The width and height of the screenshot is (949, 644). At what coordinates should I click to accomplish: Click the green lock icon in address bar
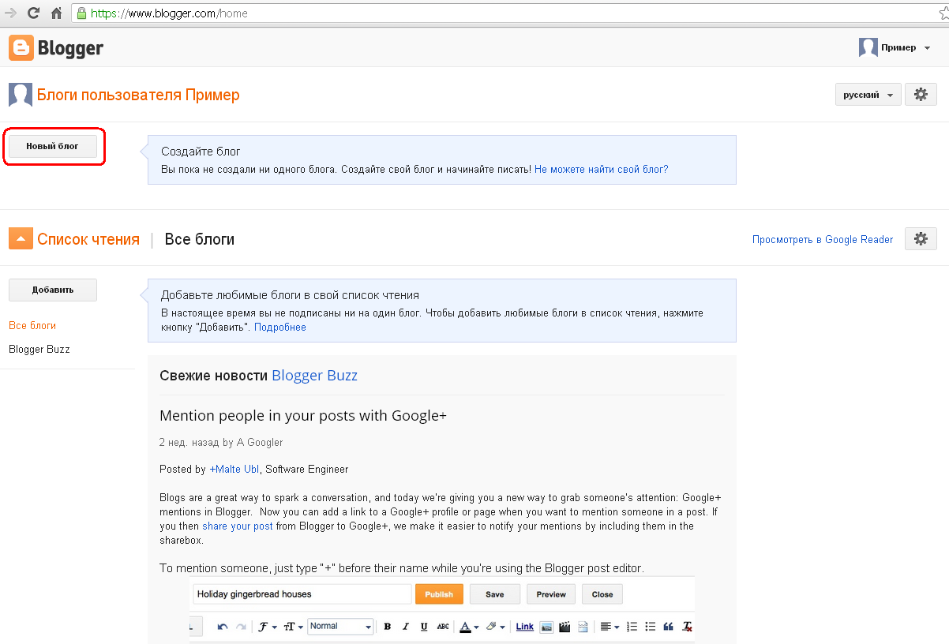82,13
